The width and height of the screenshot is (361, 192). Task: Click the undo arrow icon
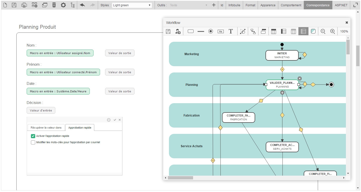tap(82, 5)
